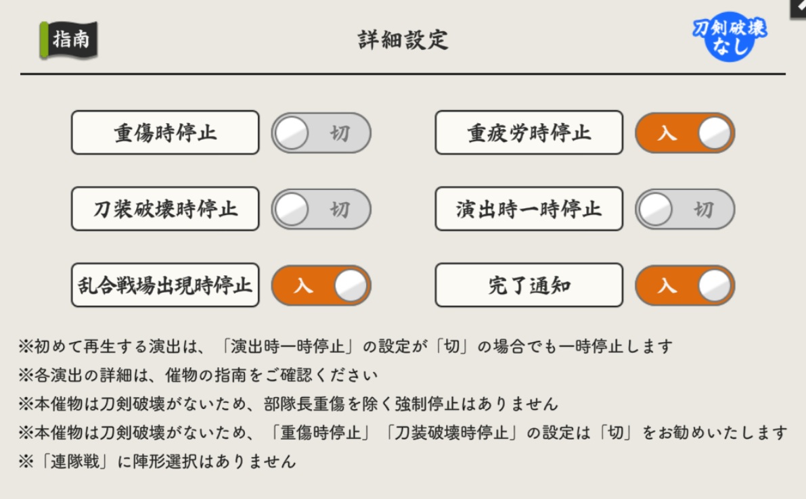This screenshot has height=499, width=806.
Task: Enable the 演出時一時停止 toggle
Action: point(686,209)
